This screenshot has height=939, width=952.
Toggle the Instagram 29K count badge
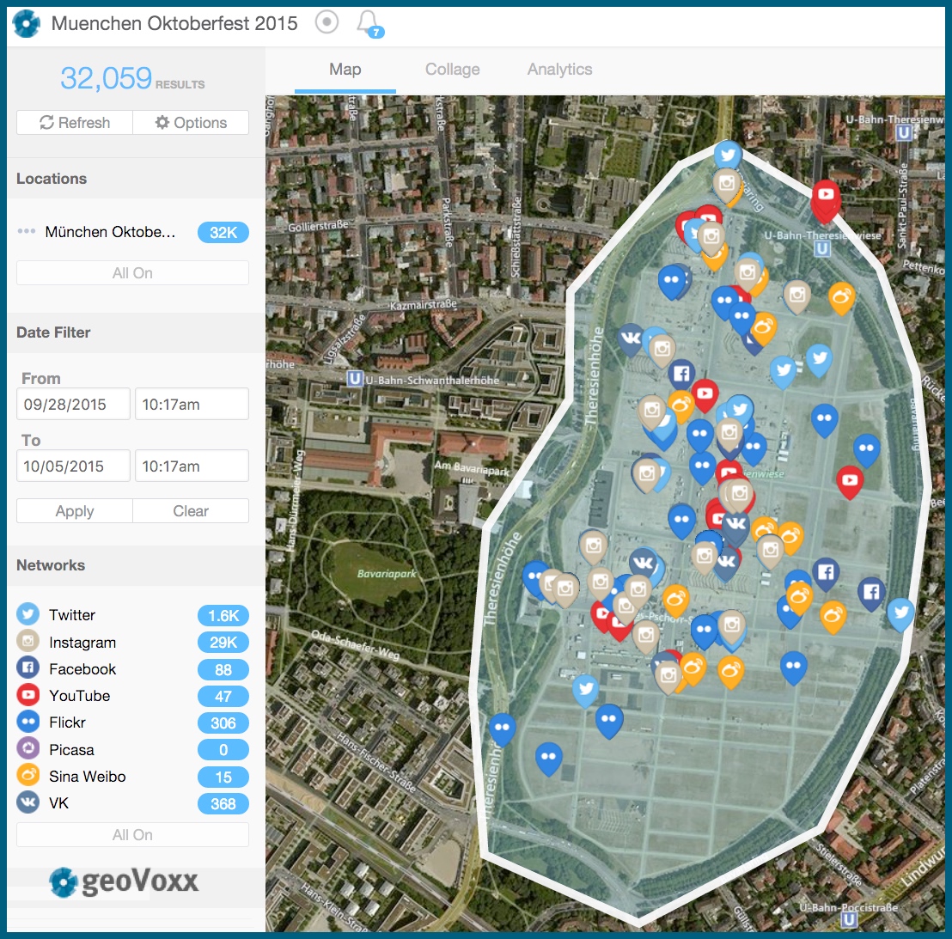[x=223, y=643]
